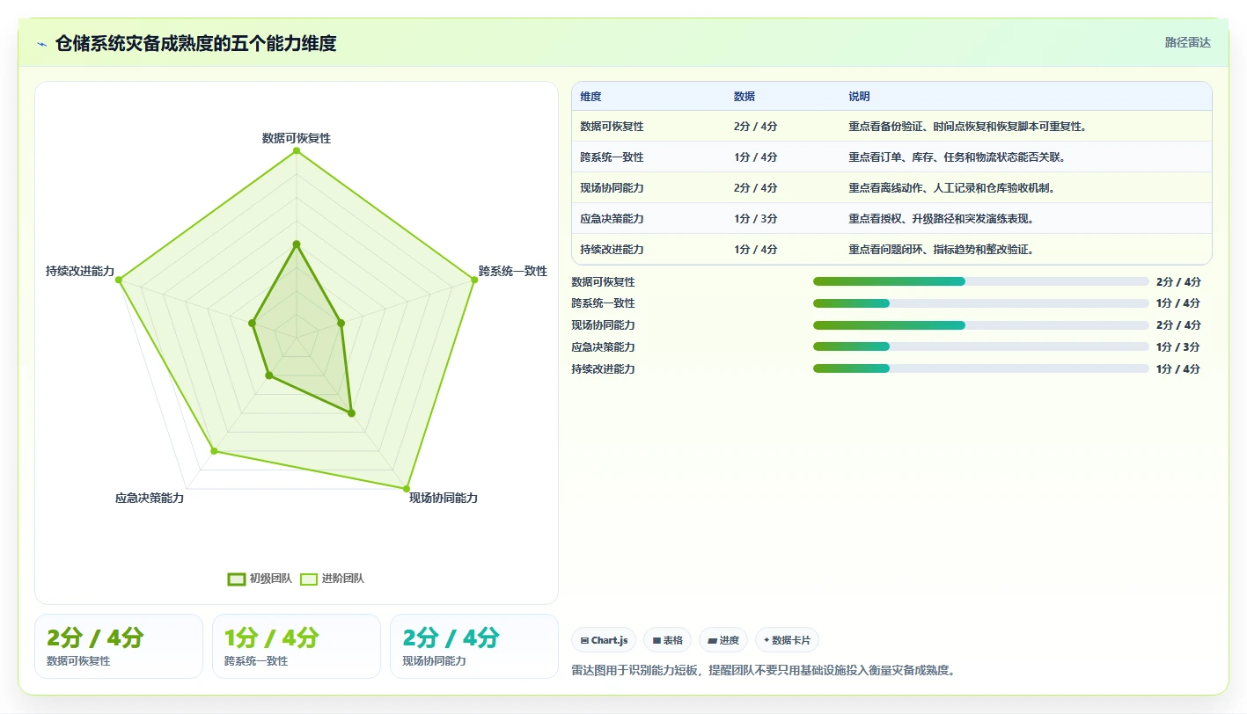This screenshot has width=1247, height=714.
Task: Click 进阶团队 outer point on 数据可恢复性 axis
Action: [x=297, y=150]
